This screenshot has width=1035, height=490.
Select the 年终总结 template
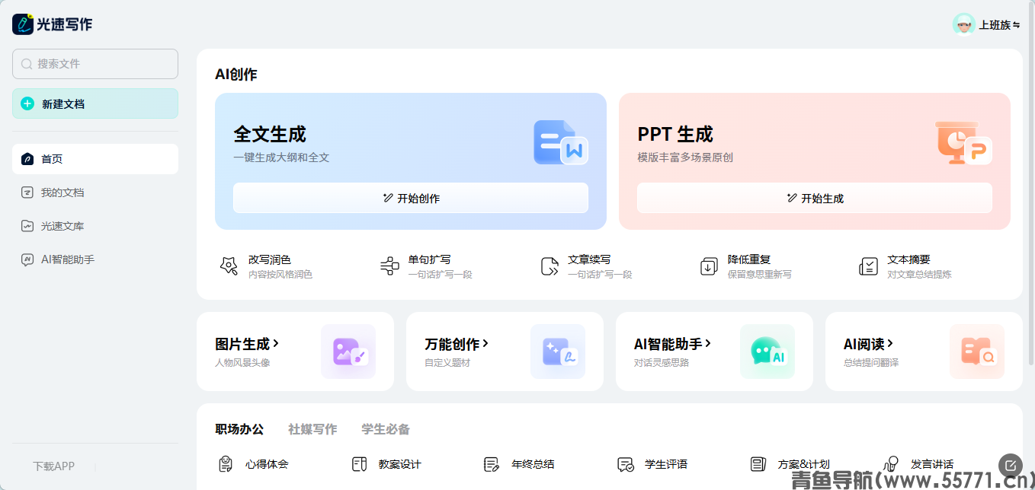tap(519, 464)
